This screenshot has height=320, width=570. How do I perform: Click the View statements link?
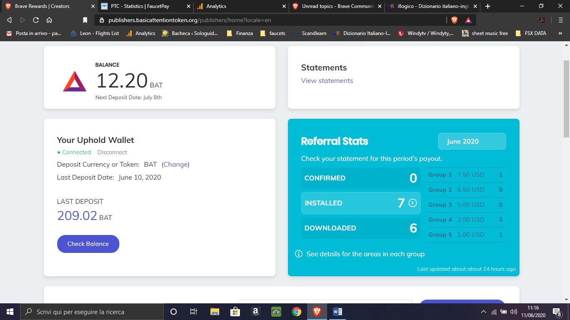327,80
